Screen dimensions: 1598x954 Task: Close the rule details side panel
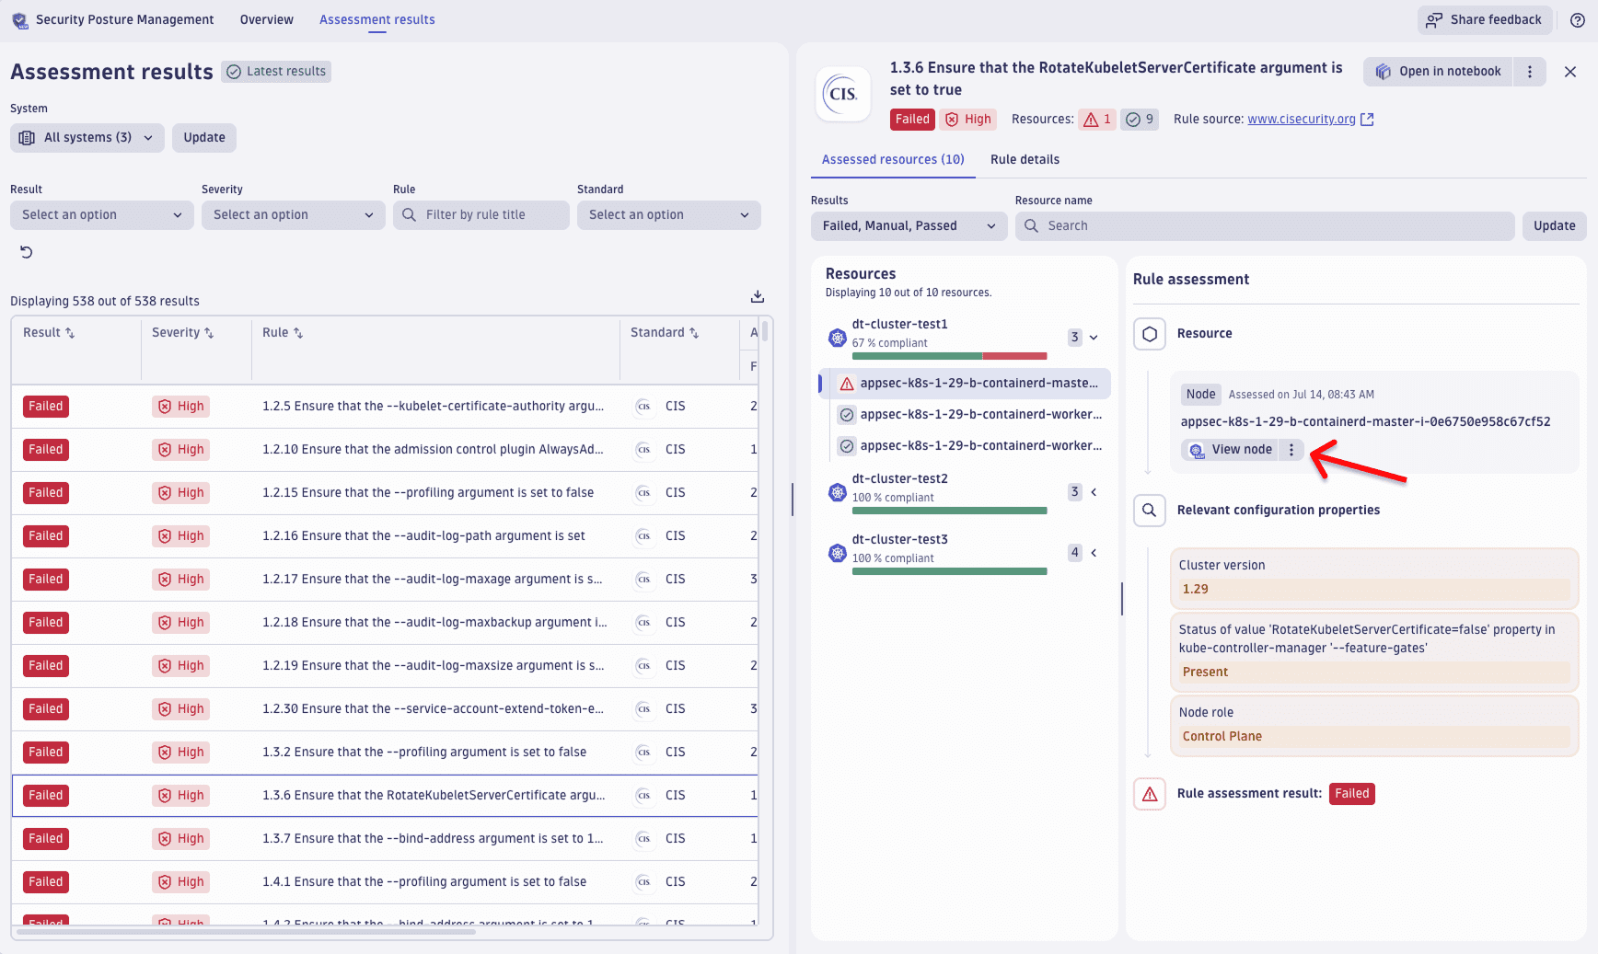1570,72
